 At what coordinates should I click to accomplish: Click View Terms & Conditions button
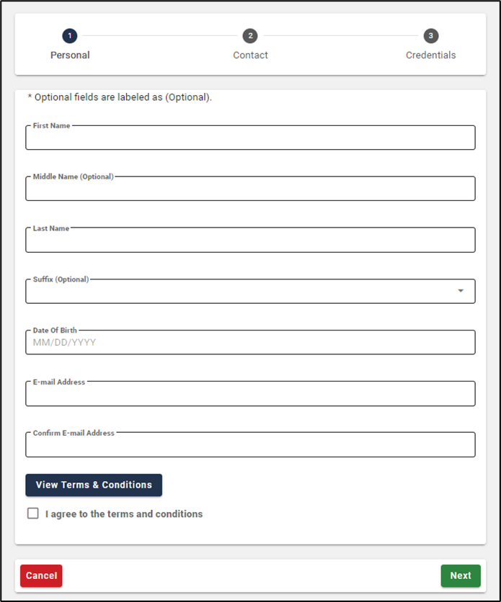pyautogui.click(x=94, y=485)
